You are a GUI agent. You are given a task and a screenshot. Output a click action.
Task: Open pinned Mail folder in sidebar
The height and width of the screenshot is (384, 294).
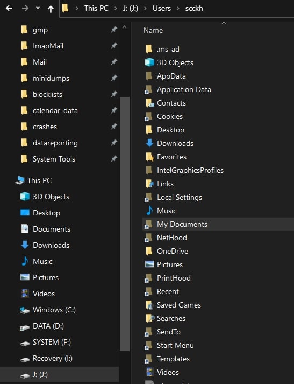click(x=40, y=62)
